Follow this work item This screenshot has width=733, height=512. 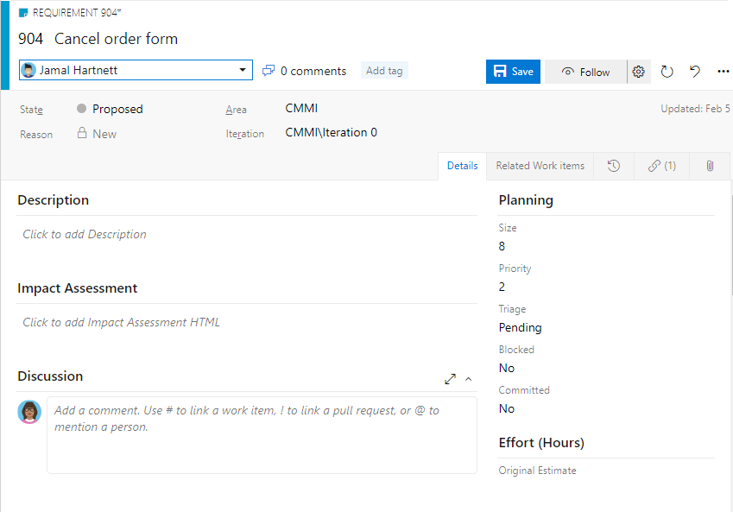[585, 72]
